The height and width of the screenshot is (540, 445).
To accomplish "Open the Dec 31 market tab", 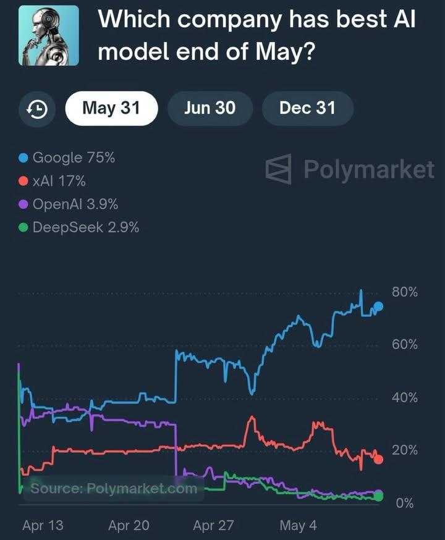I will coord(307,108).
